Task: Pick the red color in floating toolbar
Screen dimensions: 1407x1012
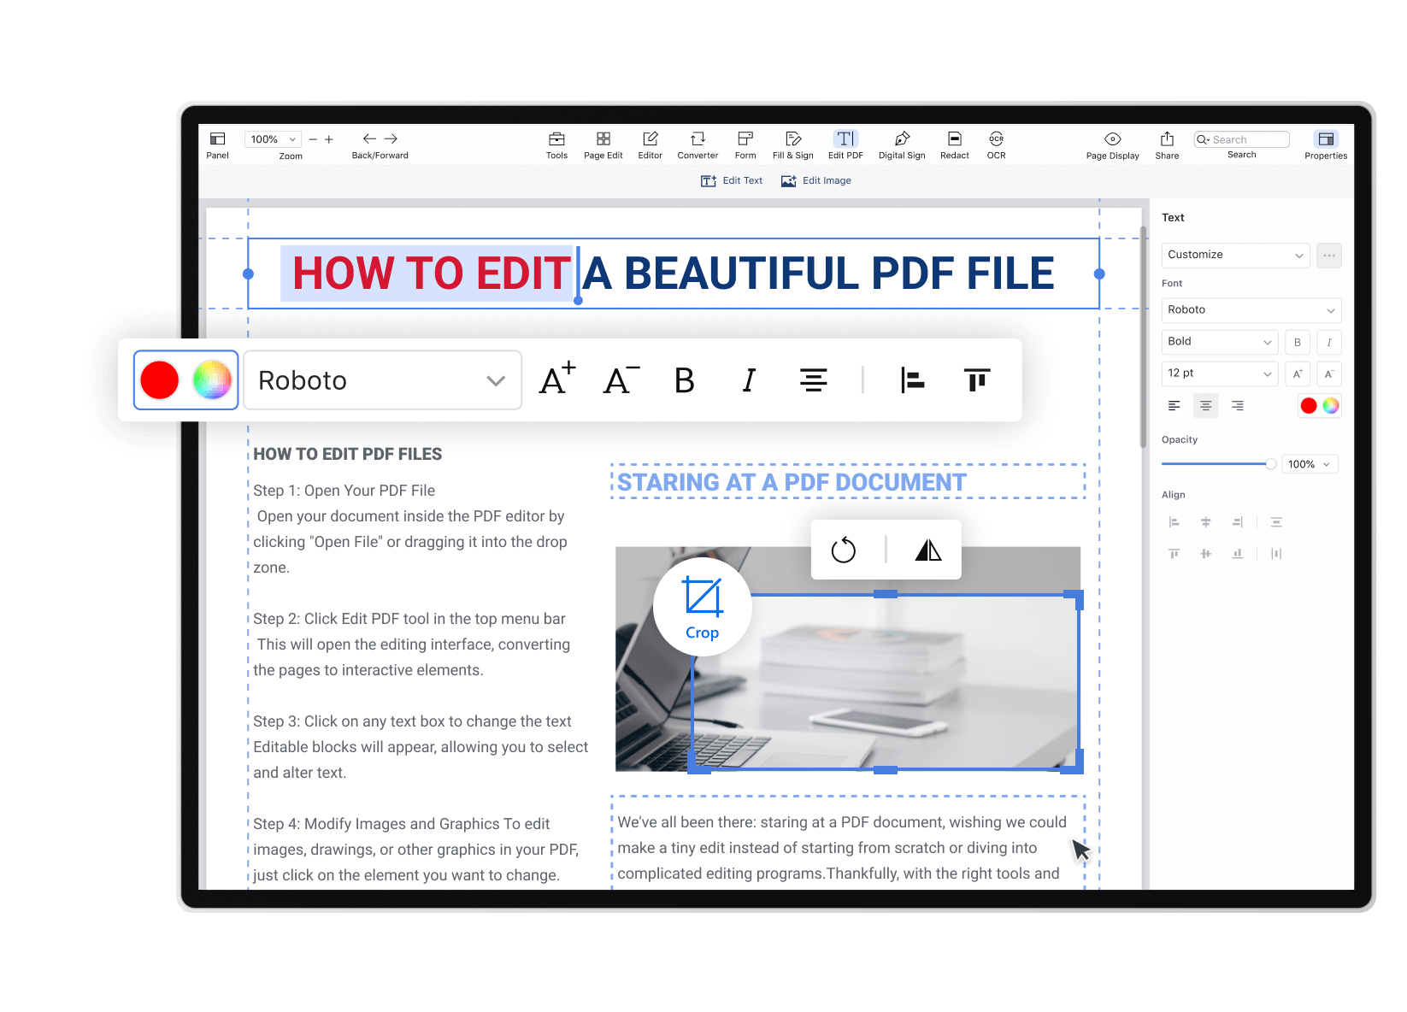Action: tap(160, 380)
